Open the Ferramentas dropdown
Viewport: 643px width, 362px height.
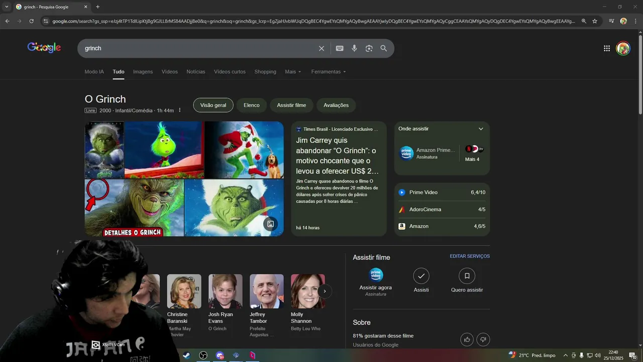pos(329,71)
